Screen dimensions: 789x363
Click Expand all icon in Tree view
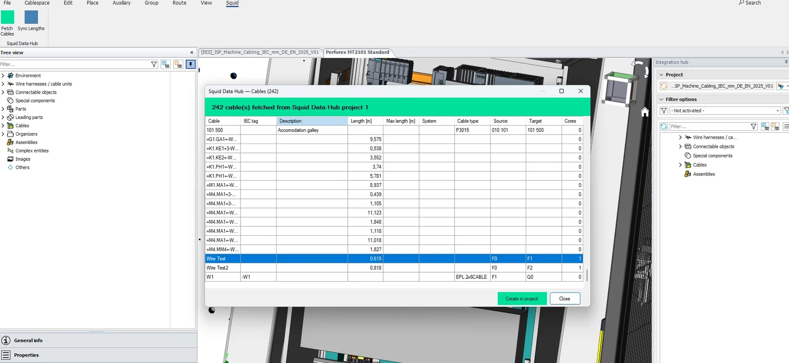click(x=166, y=64)
